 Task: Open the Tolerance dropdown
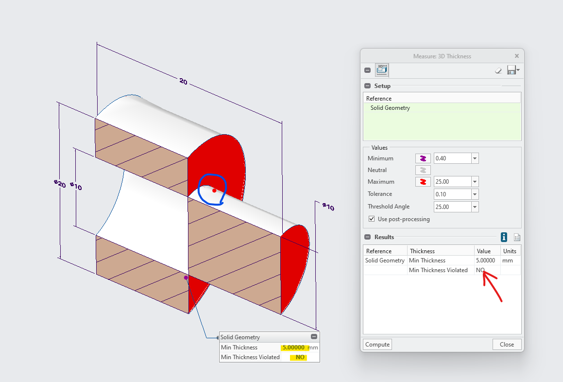pos(475,194)
